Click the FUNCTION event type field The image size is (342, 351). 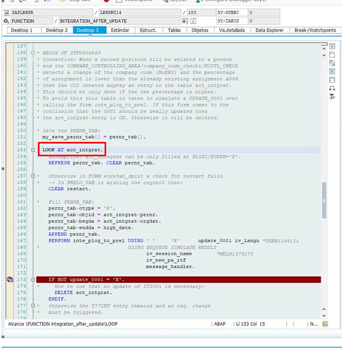[32, 21]
